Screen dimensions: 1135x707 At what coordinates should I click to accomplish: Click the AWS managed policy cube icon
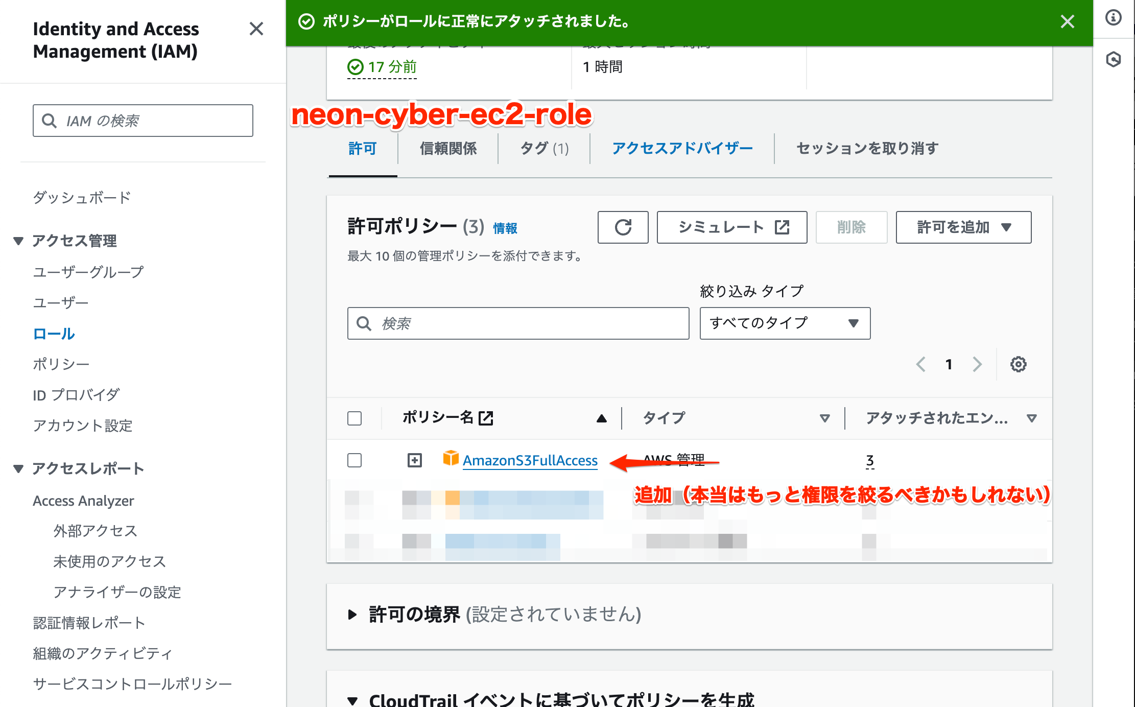450,459
